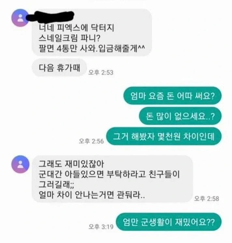This screenshot has width=232, height=243.
Task: Tap the '그거 해봤자 몇천원 차이인데' bubble
Action: coord(164,136)
